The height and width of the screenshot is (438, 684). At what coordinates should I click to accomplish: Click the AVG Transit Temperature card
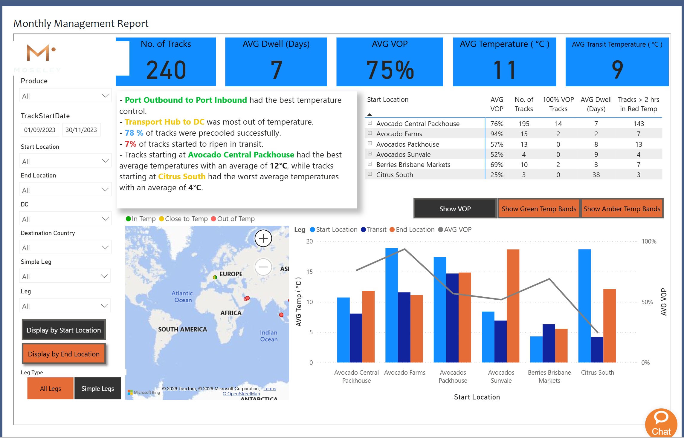[x=617, y=62]
